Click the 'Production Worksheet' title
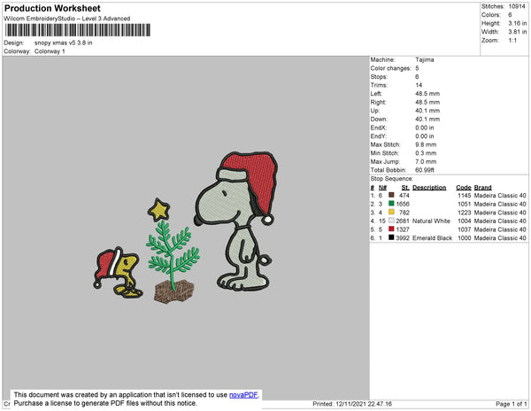Screen dimensions: 531x411 tap(52, 9)
